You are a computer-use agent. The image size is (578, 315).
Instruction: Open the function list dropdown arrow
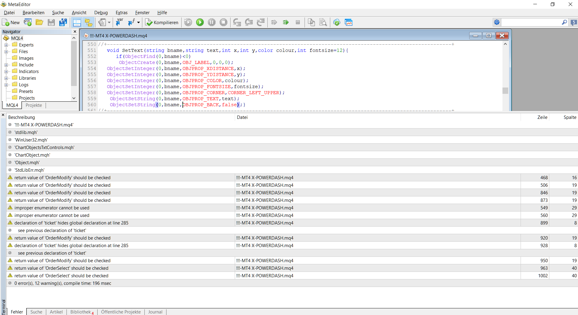[139, 22]
